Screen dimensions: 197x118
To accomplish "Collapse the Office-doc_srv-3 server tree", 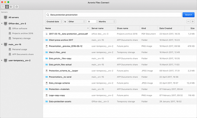I will pos(2,23).
